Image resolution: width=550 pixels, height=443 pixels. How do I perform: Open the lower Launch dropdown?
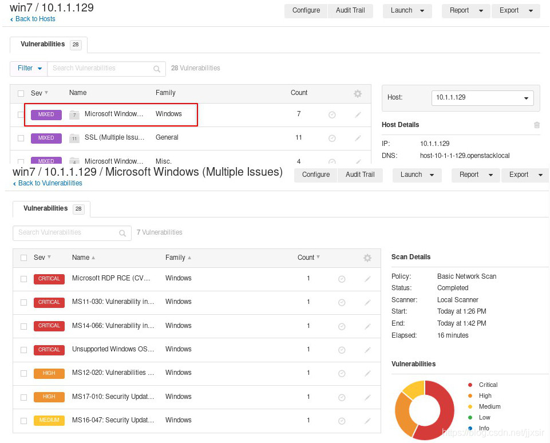tap(417, 175)
